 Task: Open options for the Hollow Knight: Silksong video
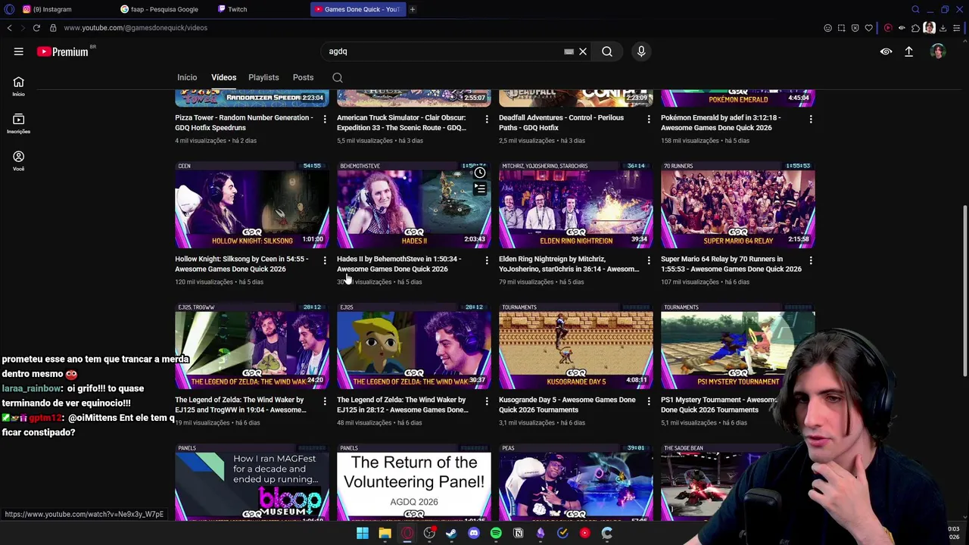pyautogui.click(x=325, y=260)
